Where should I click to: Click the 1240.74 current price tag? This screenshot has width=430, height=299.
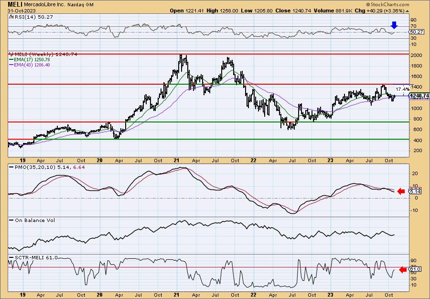(419, 96)
